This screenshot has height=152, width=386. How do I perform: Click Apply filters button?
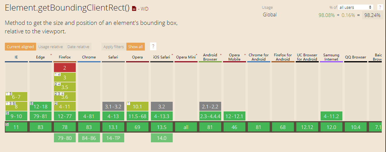click(114, 47)
